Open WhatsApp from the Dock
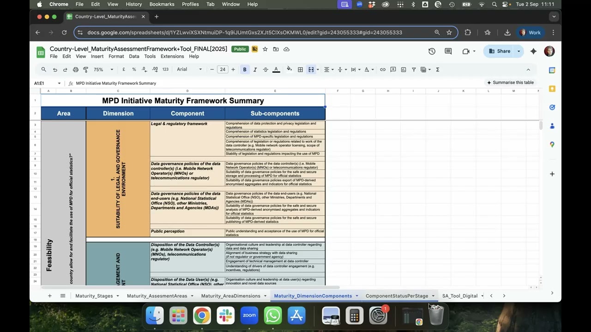 tap(273, 315)
